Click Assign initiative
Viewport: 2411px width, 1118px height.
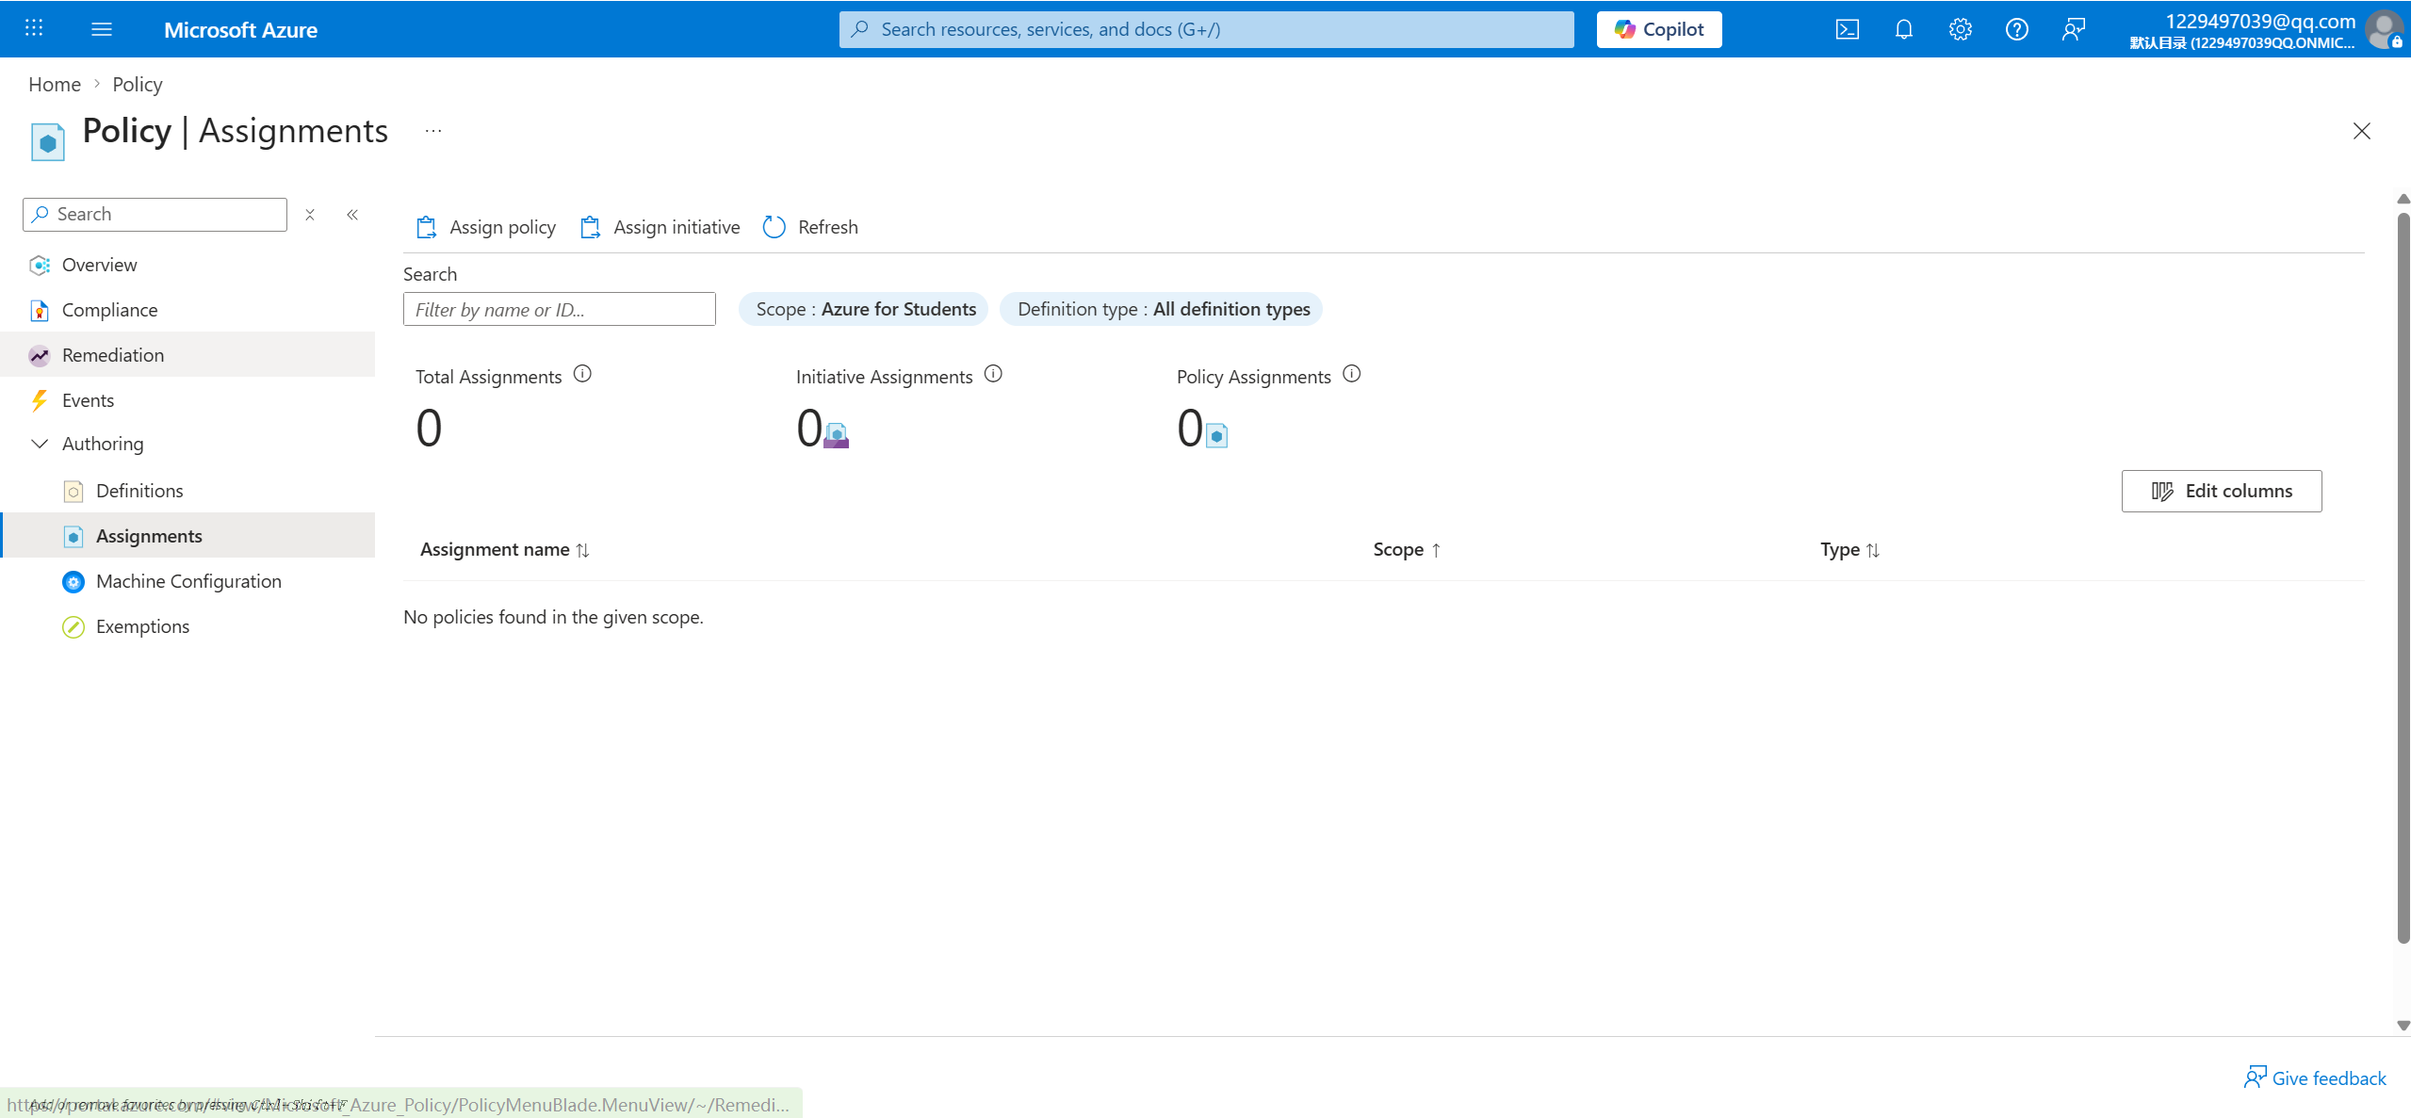[x=660, y=227]
